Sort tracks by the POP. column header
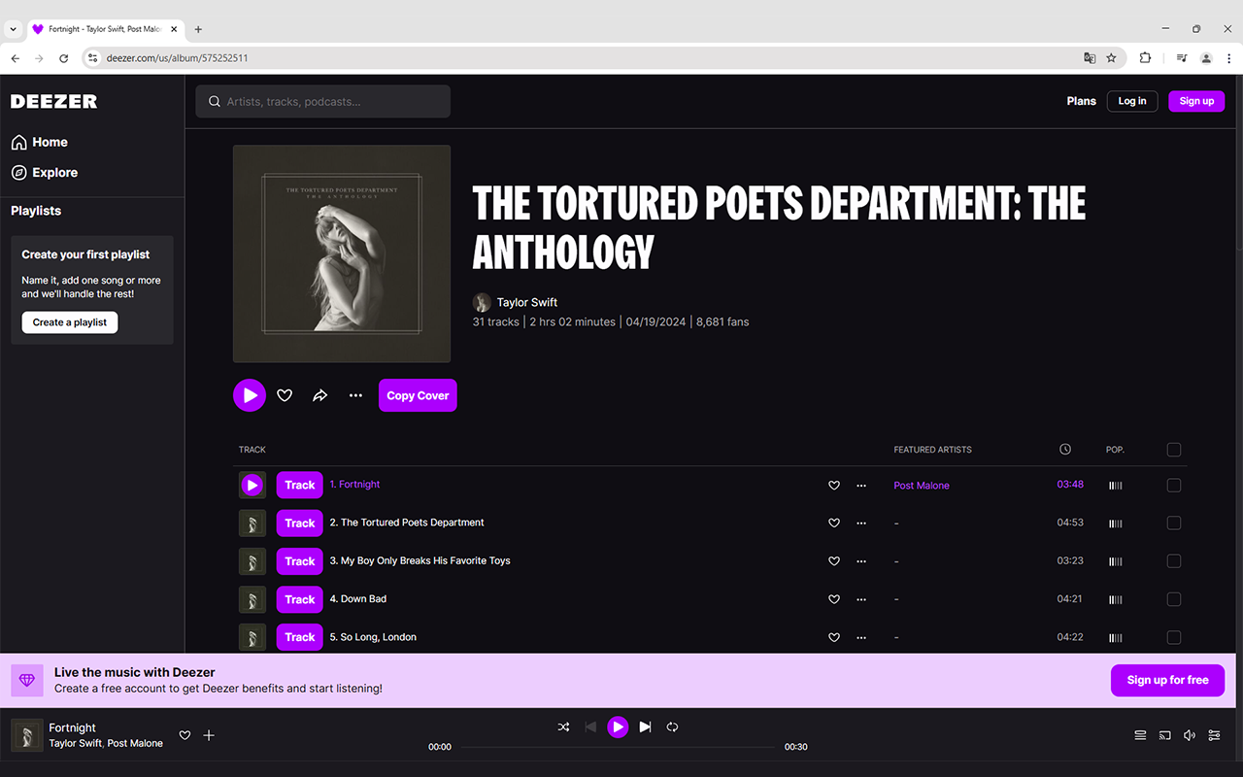Image resolution: width=1243 pixels, height=777 pixels. pos(1115,450)
